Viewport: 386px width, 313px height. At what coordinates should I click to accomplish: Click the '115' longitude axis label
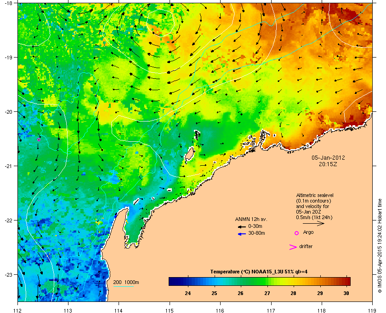[170, 311]
